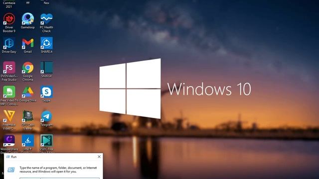Select the Camtasia 2021 desktop icon
This screenshot has width=319, height=179.
coord(9,4)
